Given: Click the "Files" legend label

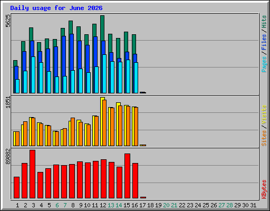Looking at the screenshot, I should coord(264,42).
